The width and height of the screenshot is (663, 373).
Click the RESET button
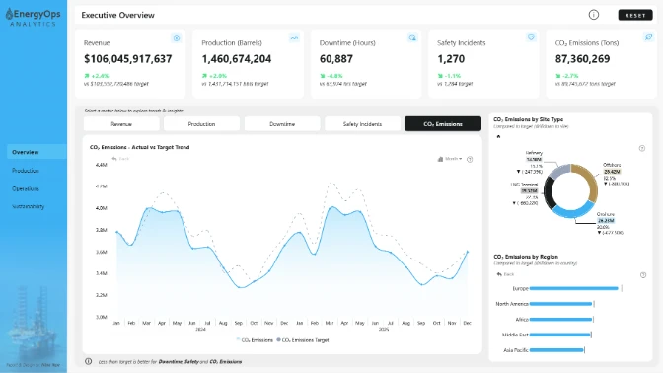(x=635, y=15)
